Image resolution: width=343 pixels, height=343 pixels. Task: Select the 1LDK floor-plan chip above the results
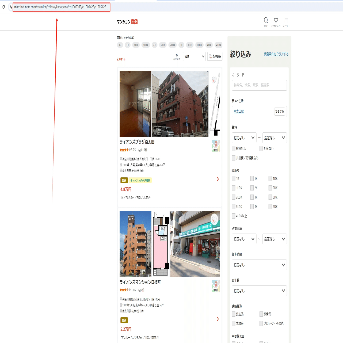click(x=146, y=45)
